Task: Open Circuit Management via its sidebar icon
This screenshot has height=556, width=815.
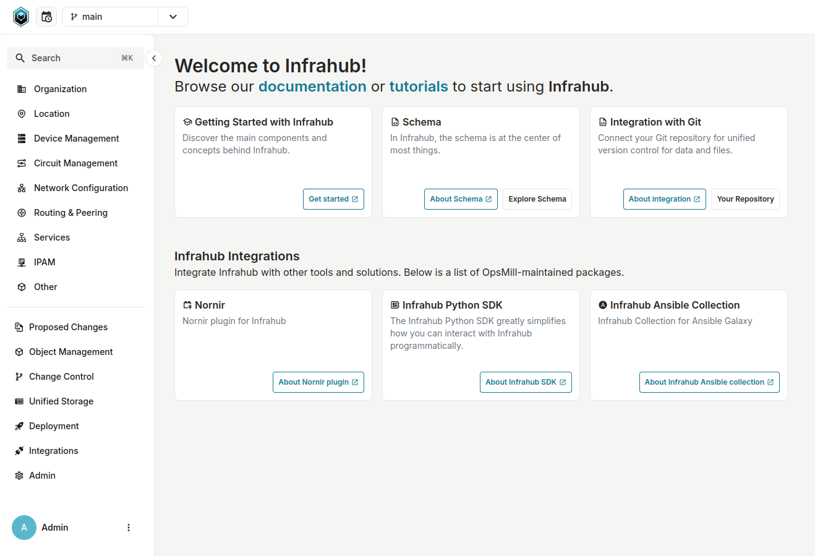Action: point(21,163)
